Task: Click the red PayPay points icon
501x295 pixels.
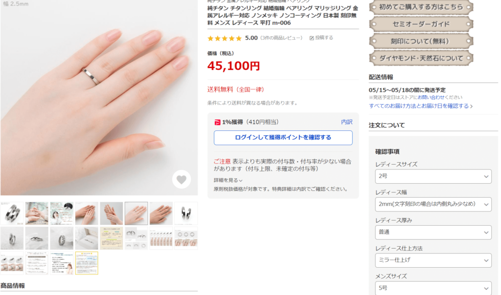Action: point(217,122)
